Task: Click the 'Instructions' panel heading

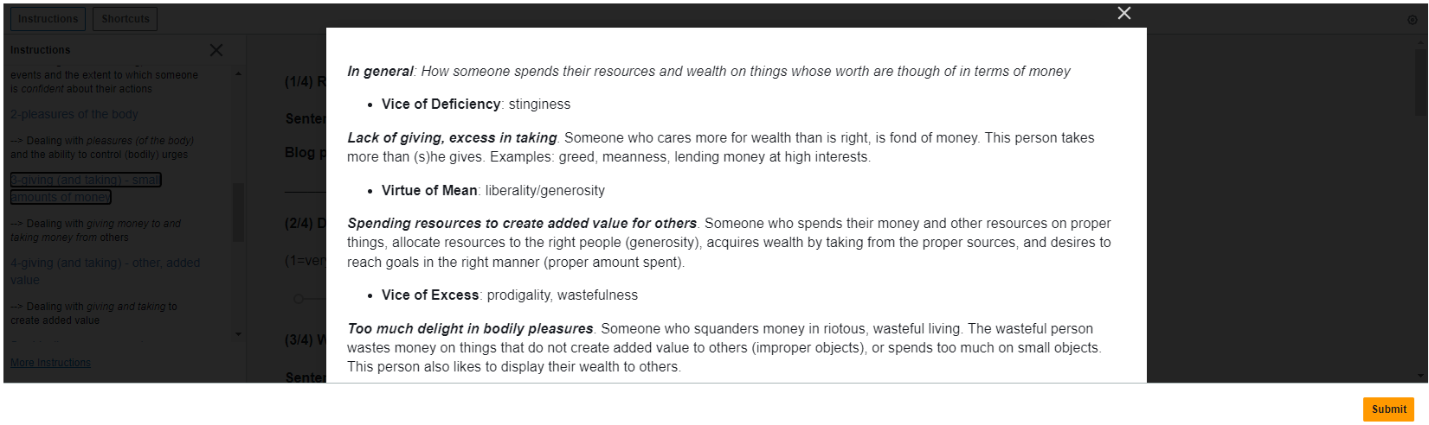Action: (41, 50)
